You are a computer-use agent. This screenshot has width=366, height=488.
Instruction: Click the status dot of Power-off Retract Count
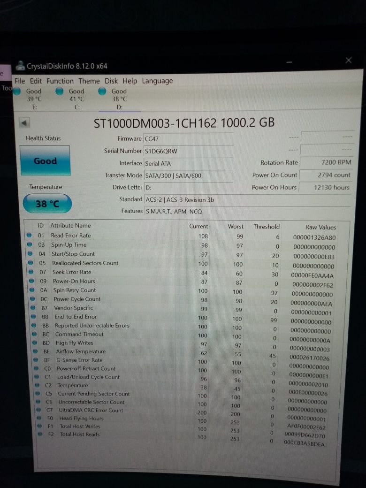[37, 368]
